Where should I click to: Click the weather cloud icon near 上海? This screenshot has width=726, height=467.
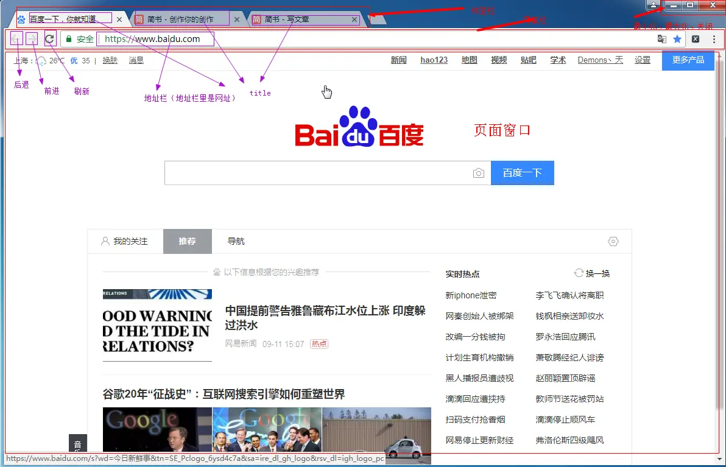point(41,61)
